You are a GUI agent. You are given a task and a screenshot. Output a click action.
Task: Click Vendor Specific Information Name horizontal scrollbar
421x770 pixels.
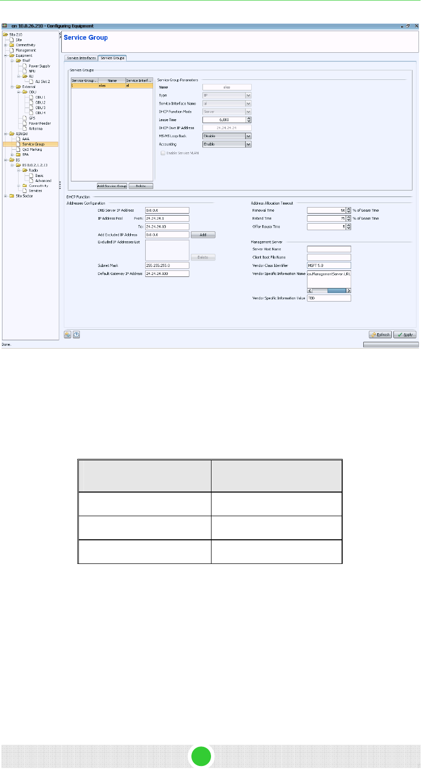pyautogui.click(x=329, y=291)
